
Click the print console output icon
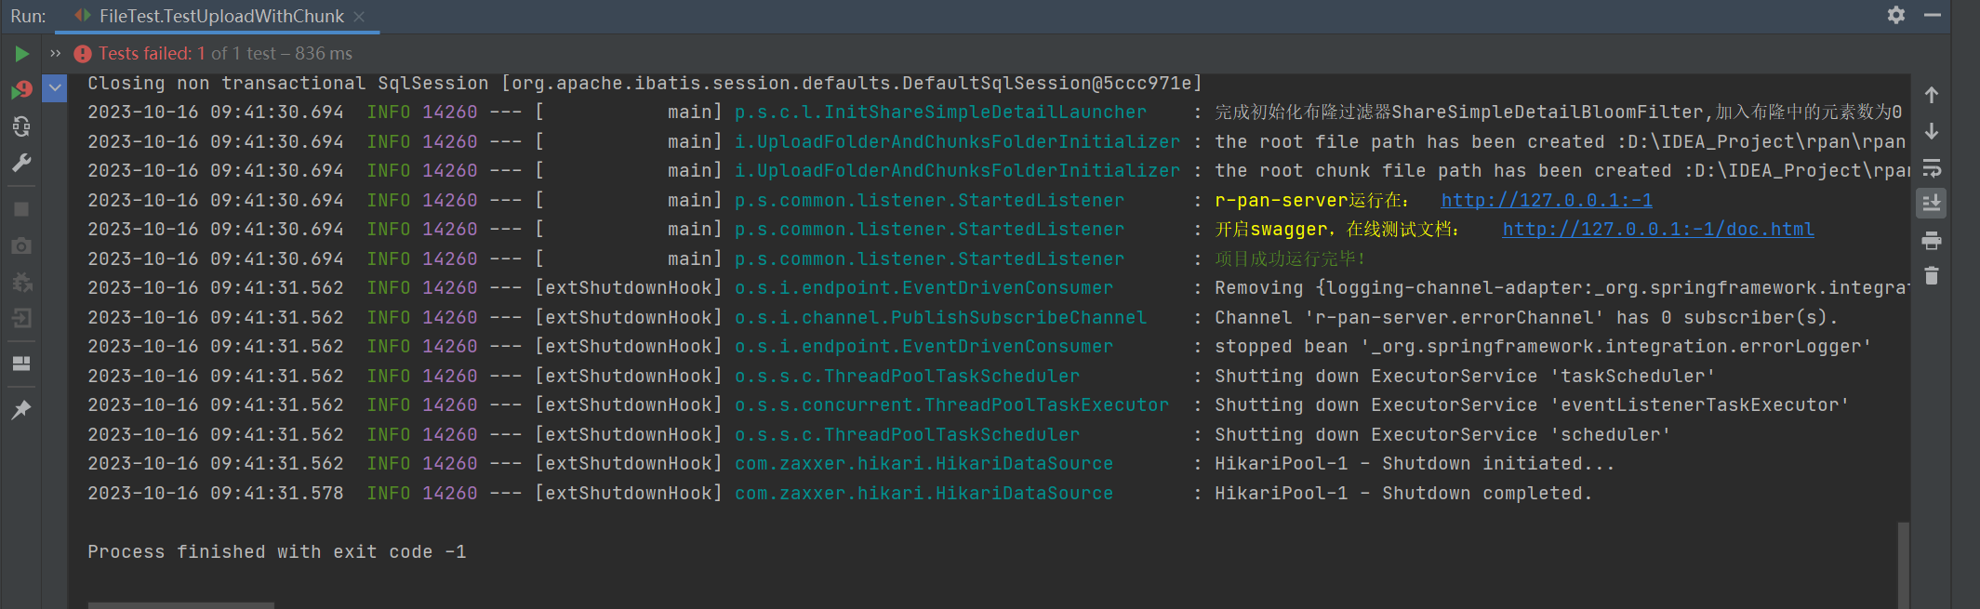1932,241
